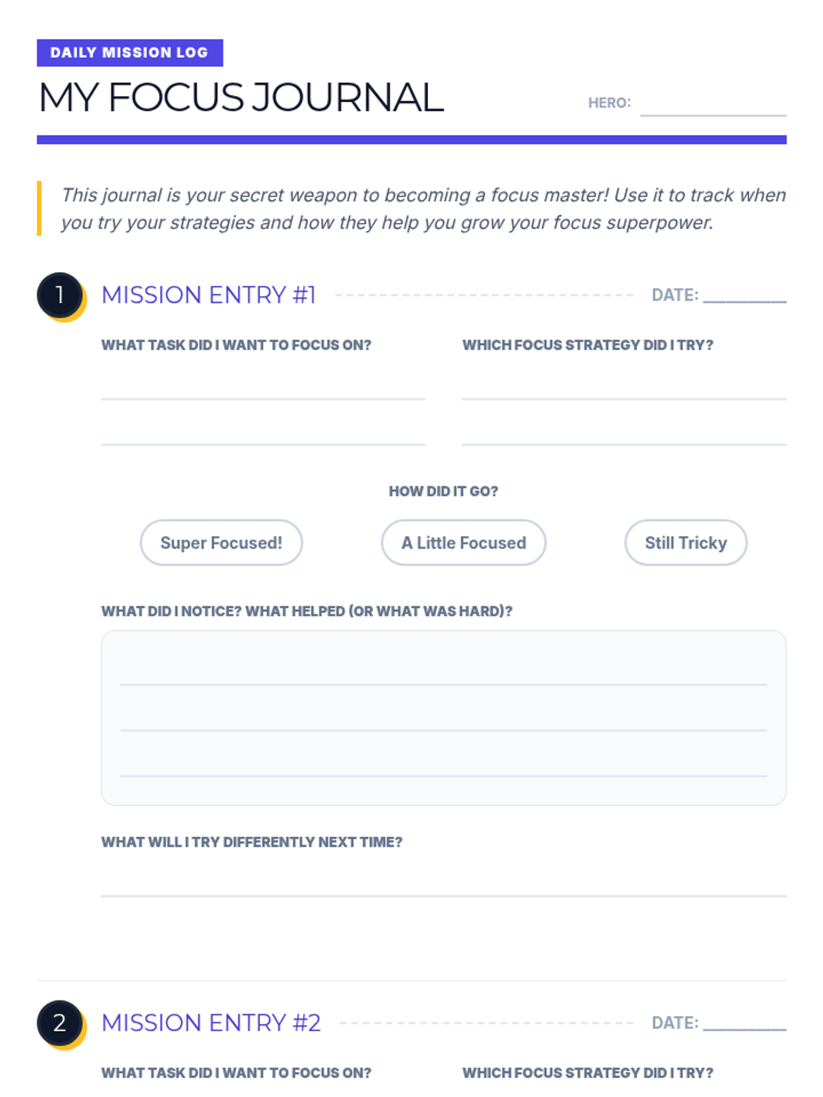Image resolution: width=823 pixels, height=1097 pixels.
Task: Click the Daily Mission Log badge
Action: click(130, 53)
